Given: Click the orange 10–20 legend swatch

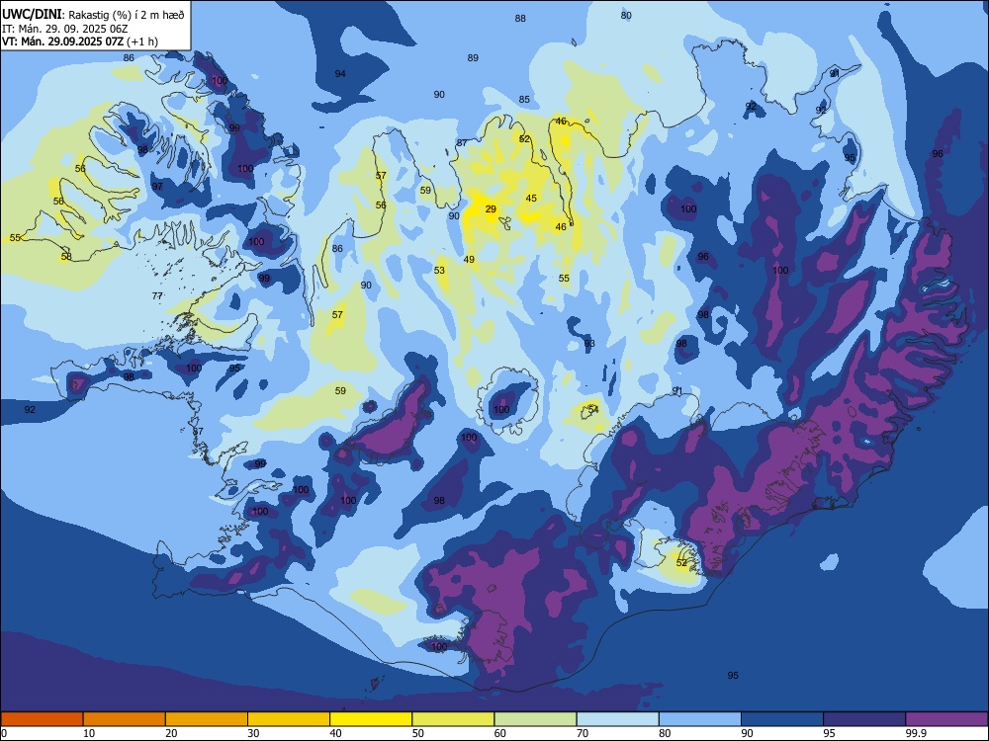Looking at the screenshot, I should pyautogui.click(x=125, y=719).
